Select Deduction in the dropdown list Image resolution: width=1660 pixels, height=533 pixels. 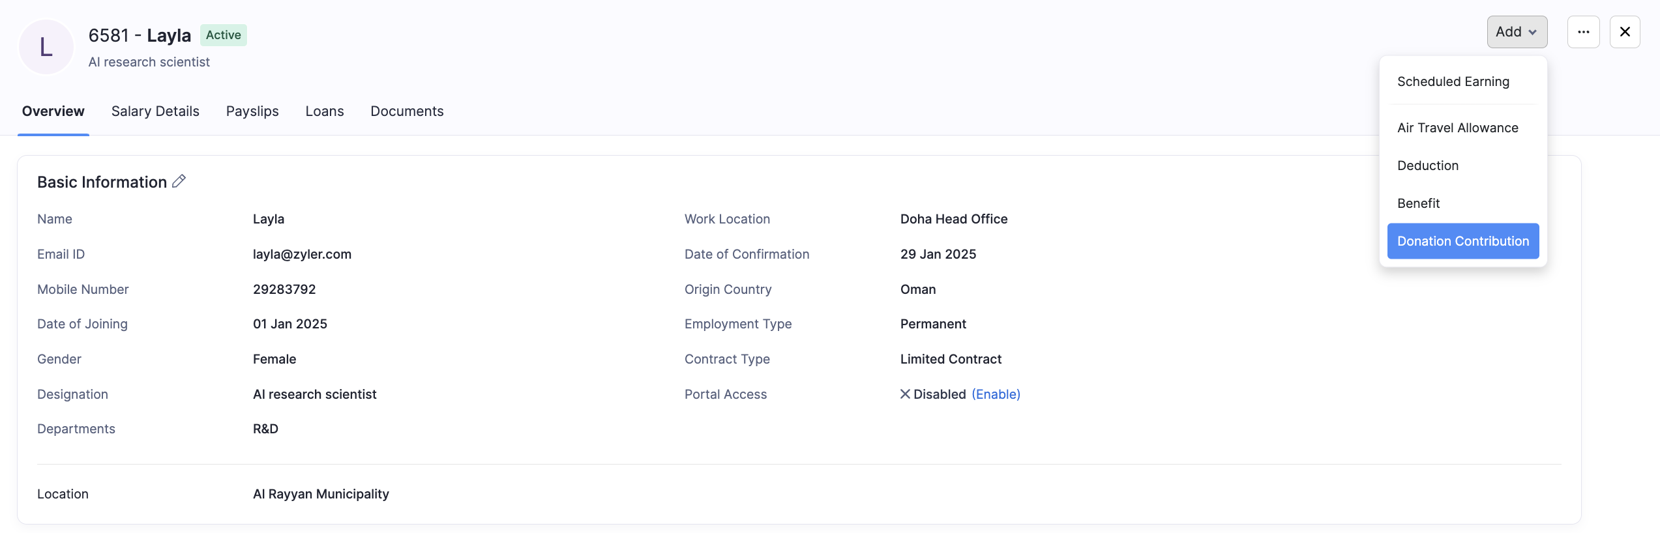(1427, 166)
